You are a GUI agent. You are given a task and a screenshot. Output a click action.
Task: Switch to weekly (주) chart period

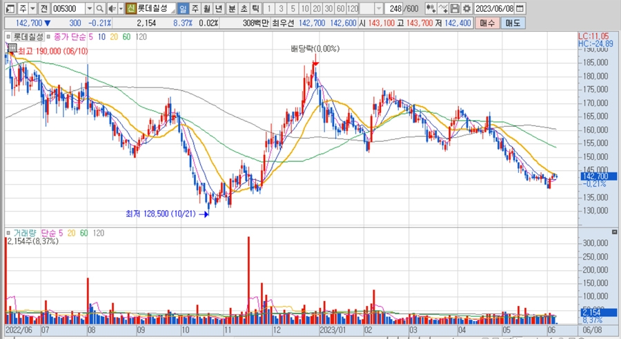click(195, 8)
